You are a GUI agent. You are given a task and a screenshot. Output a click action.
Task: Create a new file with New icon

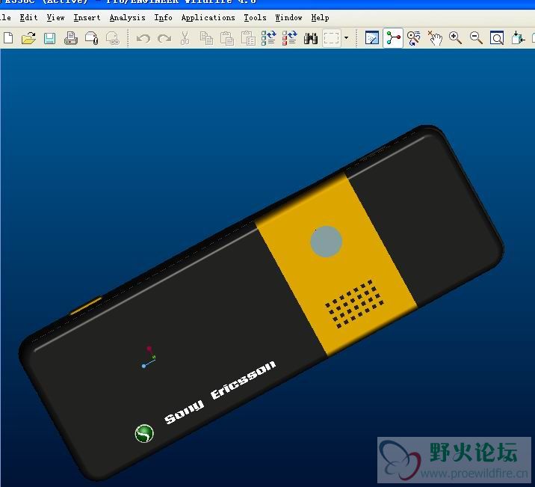click(x=8, y=38)
